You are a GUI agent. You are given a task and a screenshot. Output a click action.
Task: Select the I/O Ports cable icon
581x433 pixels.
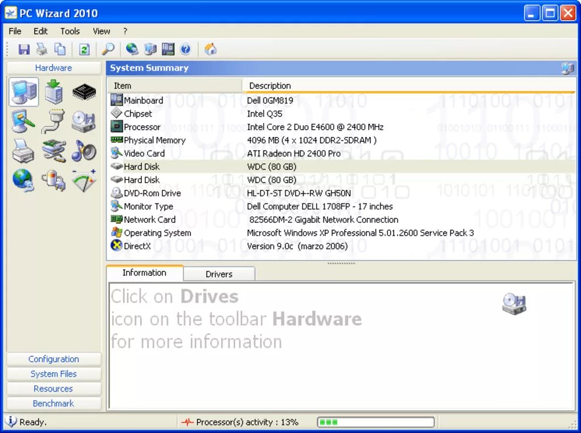pos(54,121)
